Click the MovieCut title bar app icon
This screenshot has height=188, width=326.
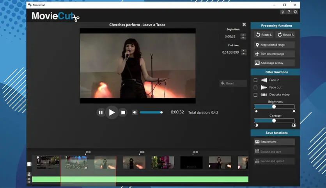tap(30, 5)
